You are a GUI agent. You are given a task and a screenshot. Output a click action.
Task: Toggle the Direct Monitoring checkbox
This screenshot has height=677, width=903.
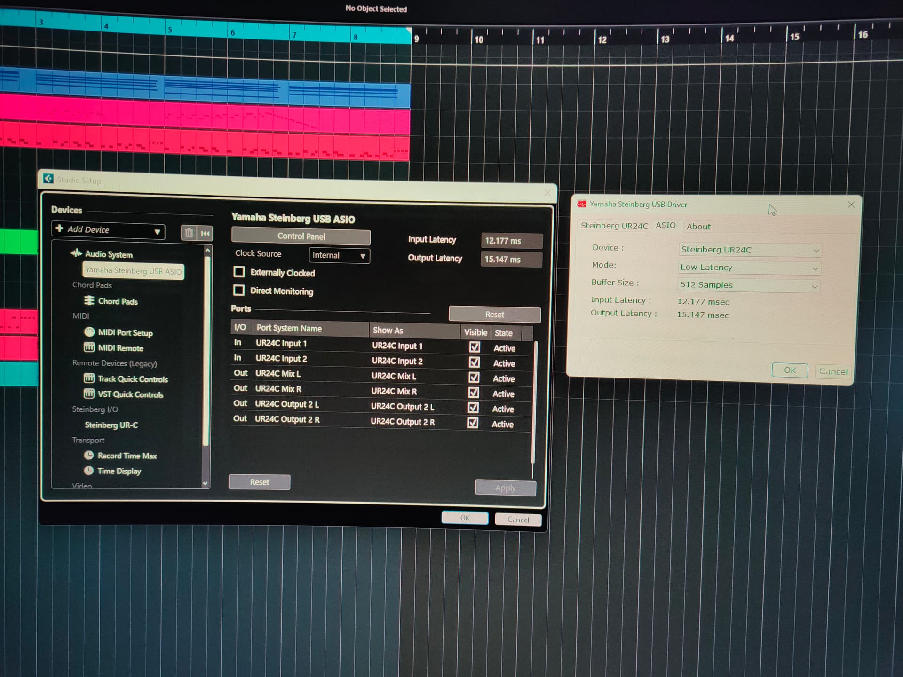pyautogui.click(x=239, y=290)
